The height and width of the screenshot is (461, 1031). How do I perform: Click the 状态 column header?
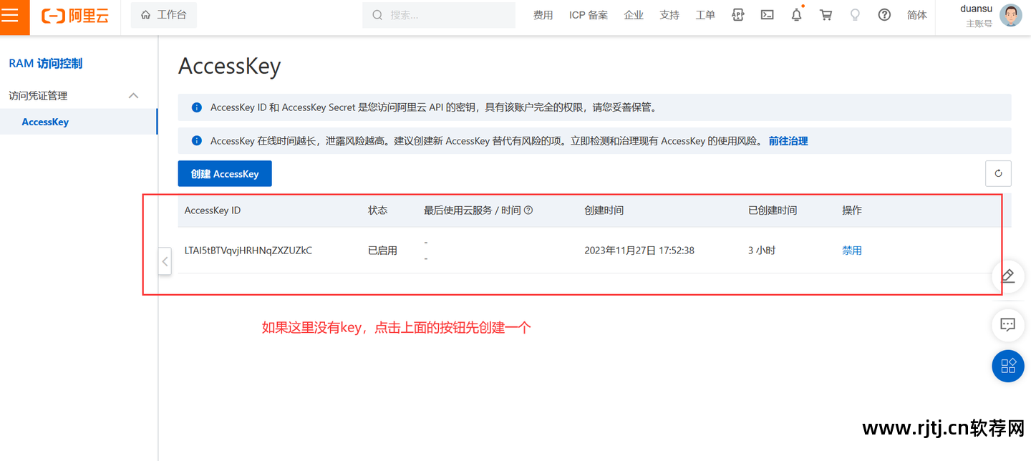click(377, 210)
